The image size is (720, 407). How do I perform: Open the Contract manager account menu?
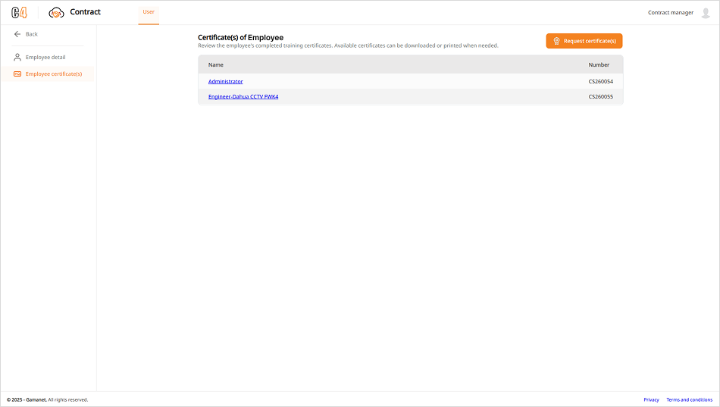(x=671, y=12)
